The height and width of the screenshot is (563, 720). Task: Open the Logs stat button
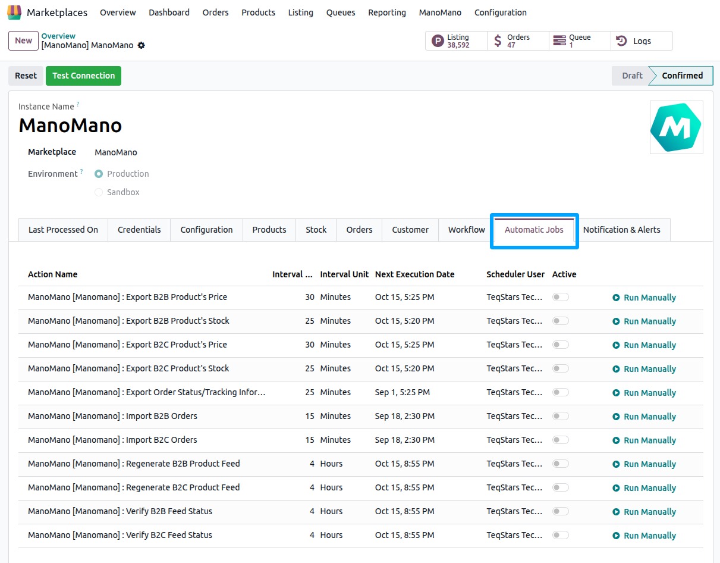[x=642, y=41]
